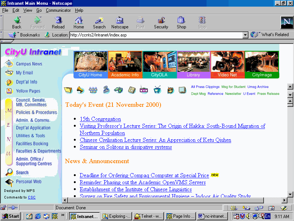This screenshot has width=294, height=221.
Task: Open the binoculars search icon on the intranet page
Action: (118, 90)
